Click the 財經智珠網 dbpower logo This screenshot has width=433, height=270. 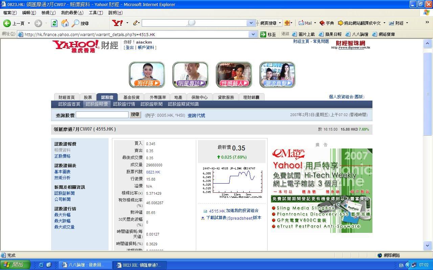click(x=350, y=45)
